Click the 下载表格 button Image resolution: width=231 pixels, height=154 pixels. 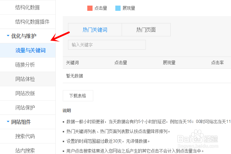pyautogui.click(x=78, y=96)
